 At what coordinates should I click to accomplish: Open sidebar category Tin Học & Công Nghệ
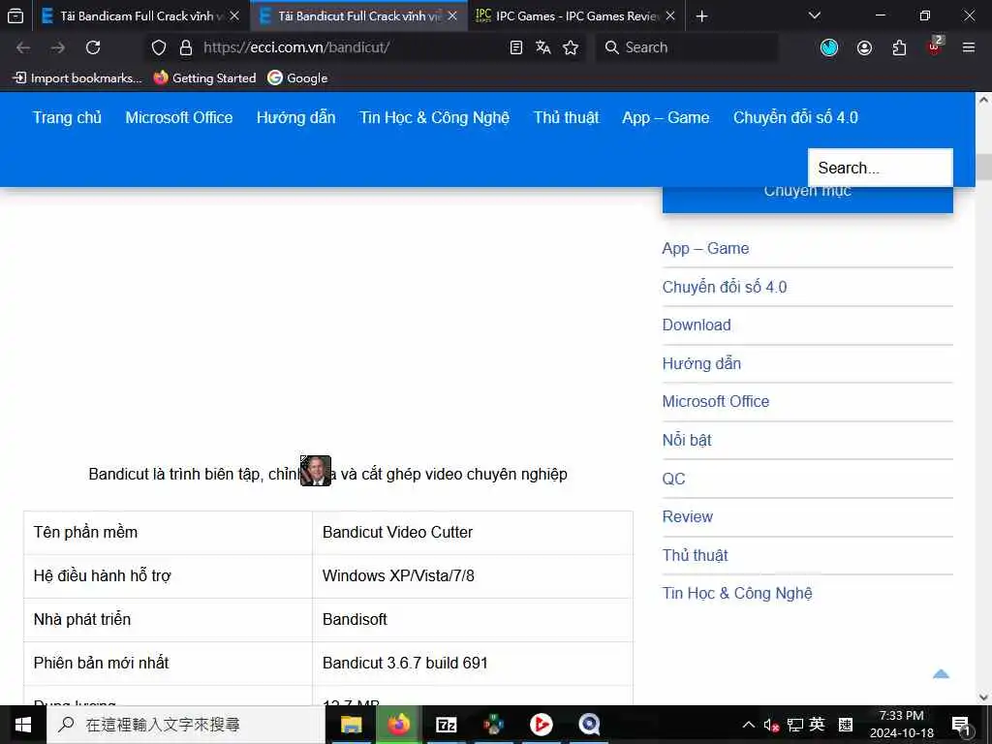point(737,594)
